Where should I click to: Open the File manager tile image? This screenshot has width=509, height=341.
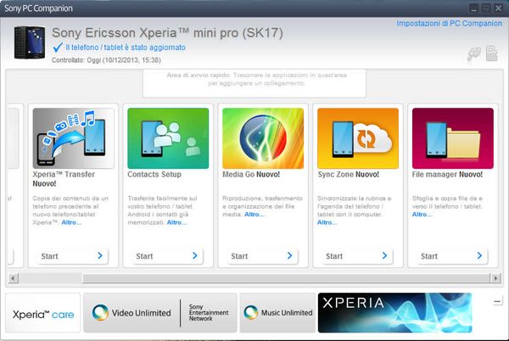(x=453, y=138)
